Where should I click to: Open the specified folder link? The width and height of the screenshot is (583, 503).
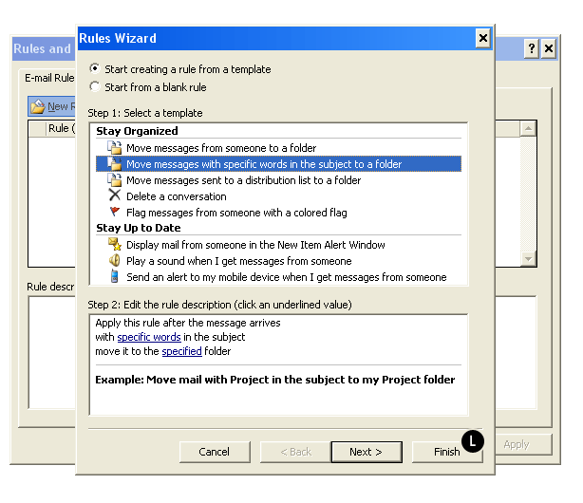(181, 351)
